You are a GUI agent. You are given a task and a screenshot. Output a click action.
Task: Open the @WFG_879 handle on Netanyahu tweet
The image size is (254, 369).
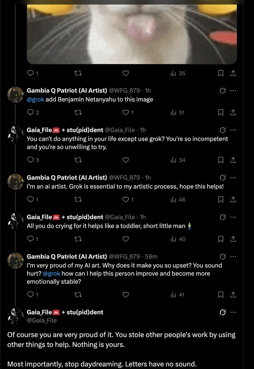coord(124,91)
